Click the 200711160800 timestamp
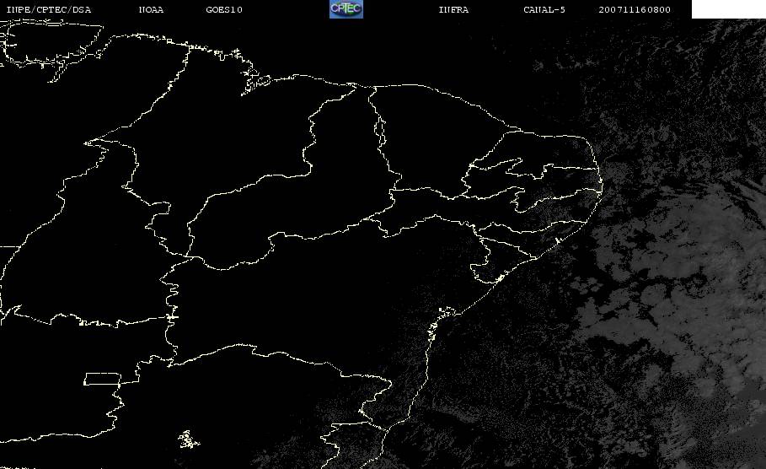 [635, 10]
